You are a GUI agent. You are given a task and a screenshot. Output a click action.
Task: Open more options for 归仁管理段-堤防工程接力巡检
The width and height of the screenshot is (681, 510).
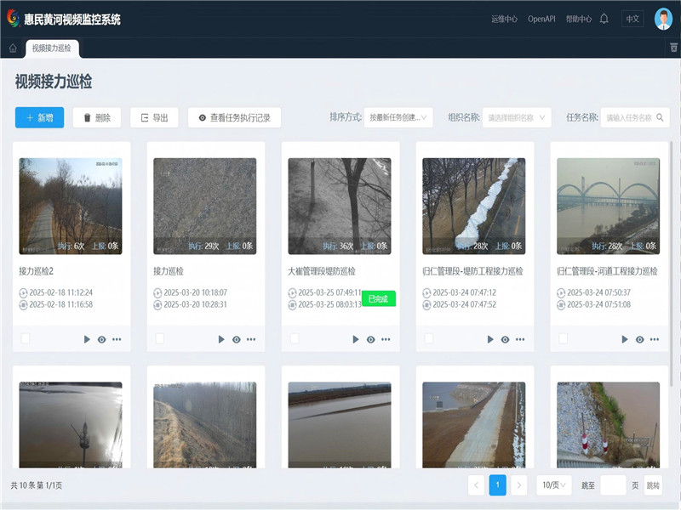[x=520, y=339]
